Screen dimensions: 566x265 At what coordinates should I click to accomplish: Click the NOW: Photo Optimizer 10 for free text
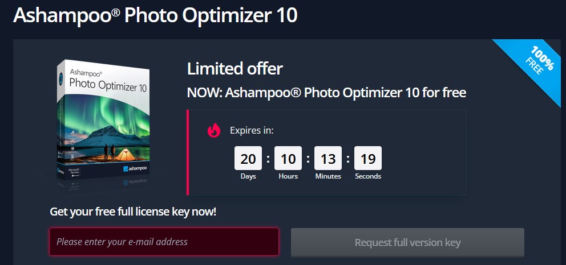[x=326, y=92]
